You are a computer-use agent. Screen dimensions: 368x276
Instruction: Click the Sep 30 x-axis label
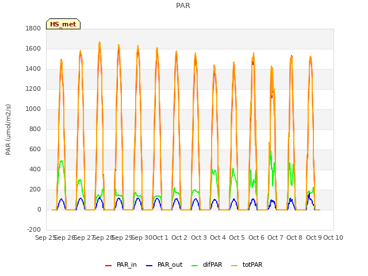pos(142,237)
